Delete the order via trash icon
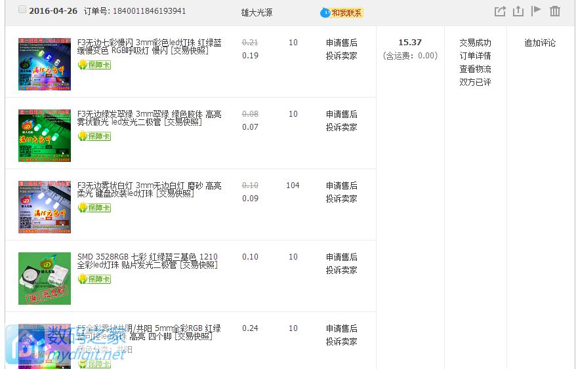Viewport: 576px width, 369px height. [x=555, y=11]
